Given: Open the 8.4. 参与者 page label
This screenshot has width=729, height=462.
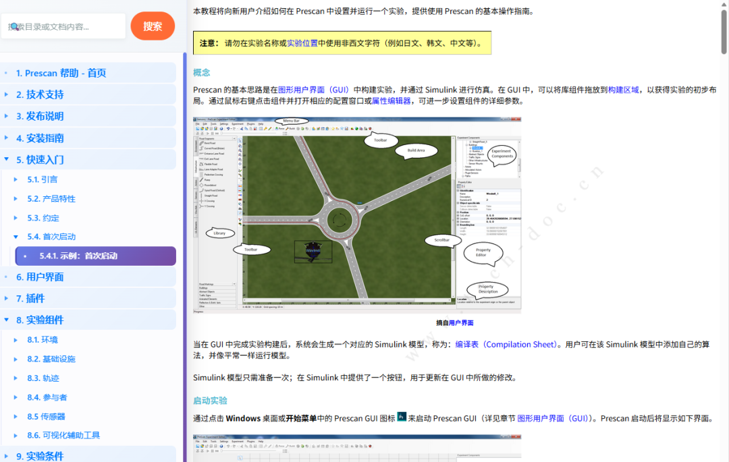Looking at the screenshot, I should 47,397.
